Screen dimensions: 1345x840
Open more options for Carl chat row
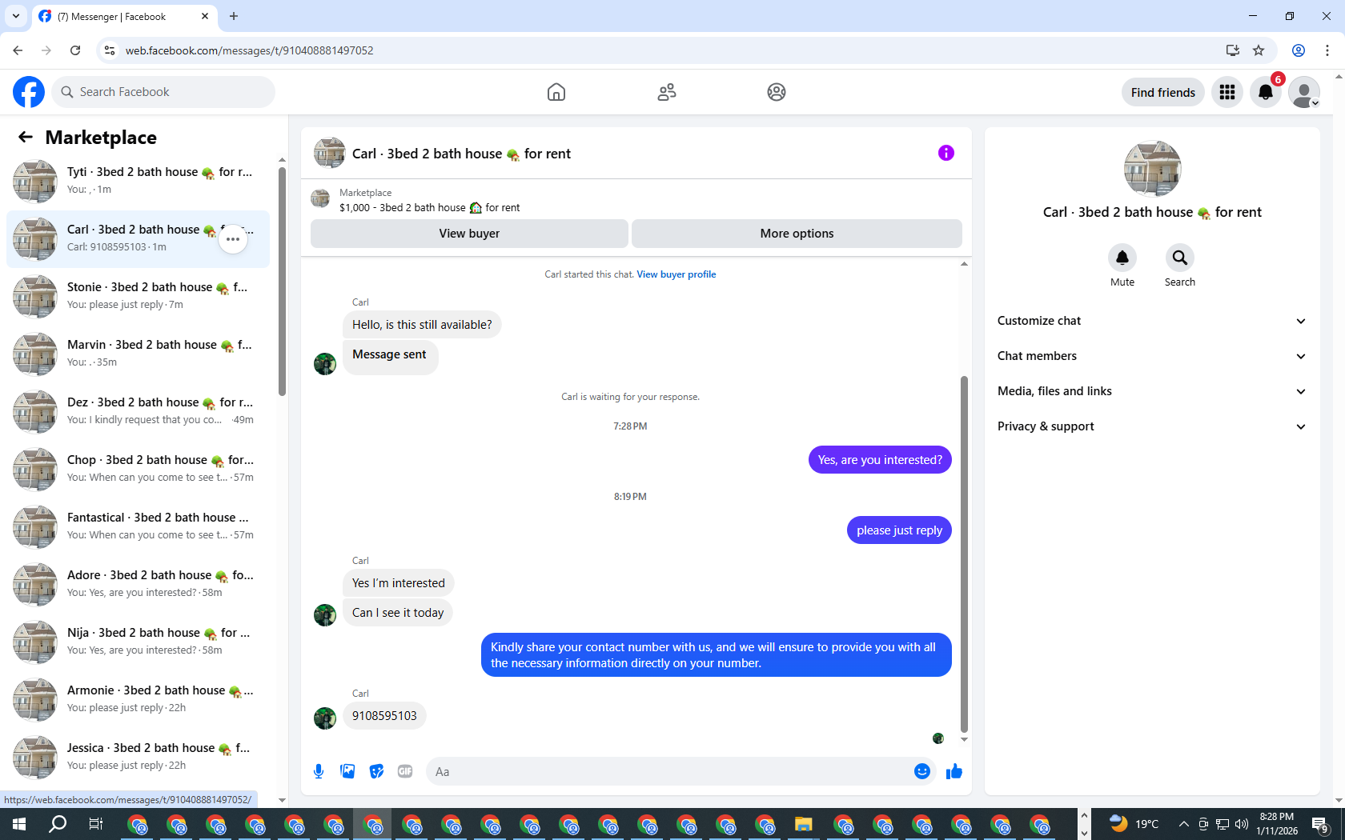pyautogui.click(x=233, y=239)
